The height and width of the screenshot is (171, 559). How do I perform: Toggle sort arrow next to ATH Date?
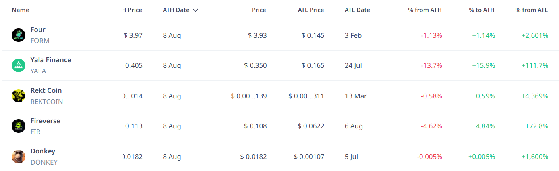pyautogui.click(x=195, y=10)
